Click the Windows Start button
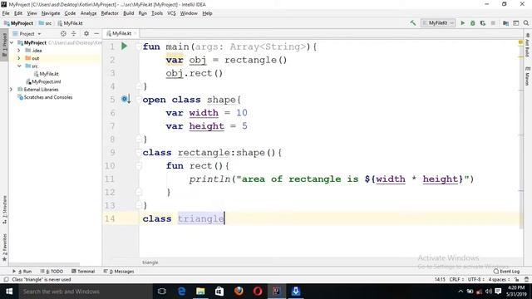The width and height of the screenshot is (532, 299). [9, 292]
